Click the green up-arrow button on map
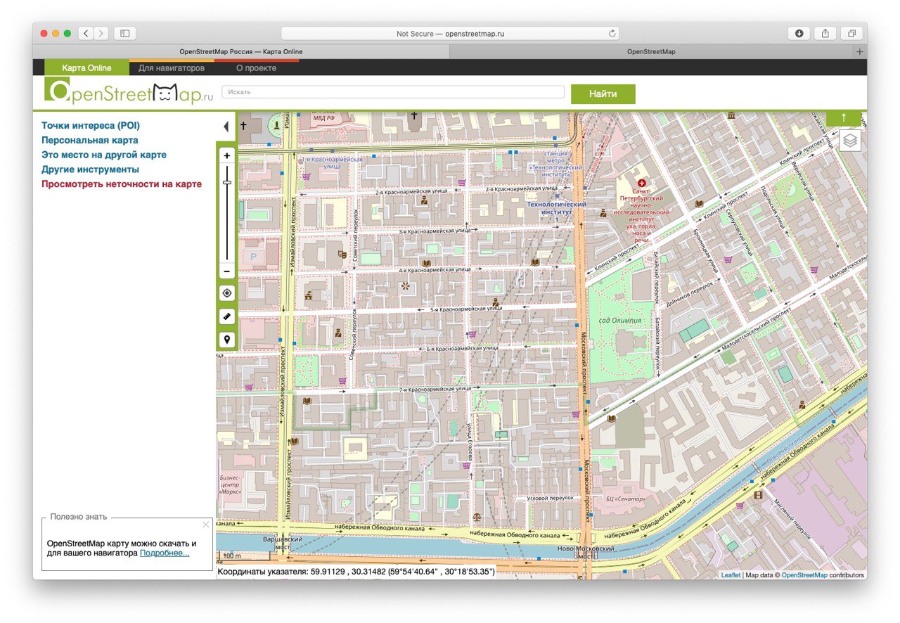Image resolution: width=900 pixels, height=623 pixels. click(844, 118)
